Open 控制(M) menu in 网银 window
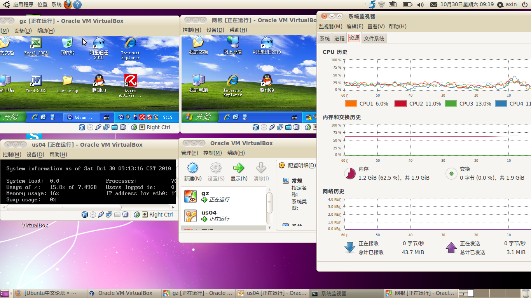Image resolution: width=531 pixels, height=298 pixels. 192,30
